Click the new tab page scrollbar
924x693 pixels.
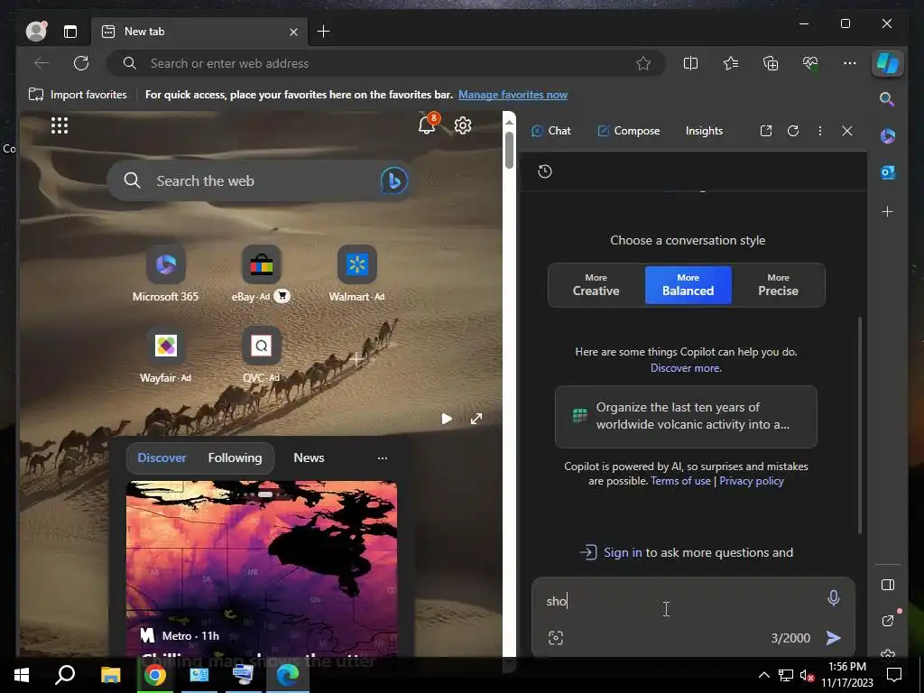pos(509,151)
